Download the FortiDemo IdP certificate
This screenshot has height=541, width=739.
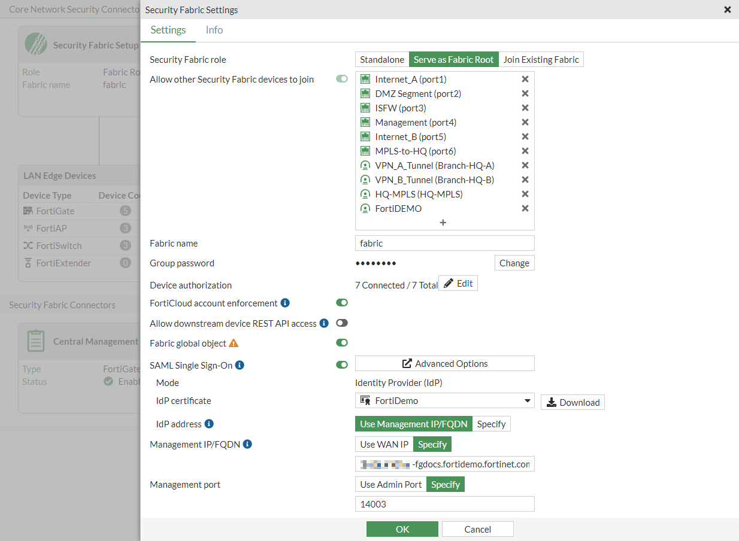pyautogui.click(x=573, y=402)
